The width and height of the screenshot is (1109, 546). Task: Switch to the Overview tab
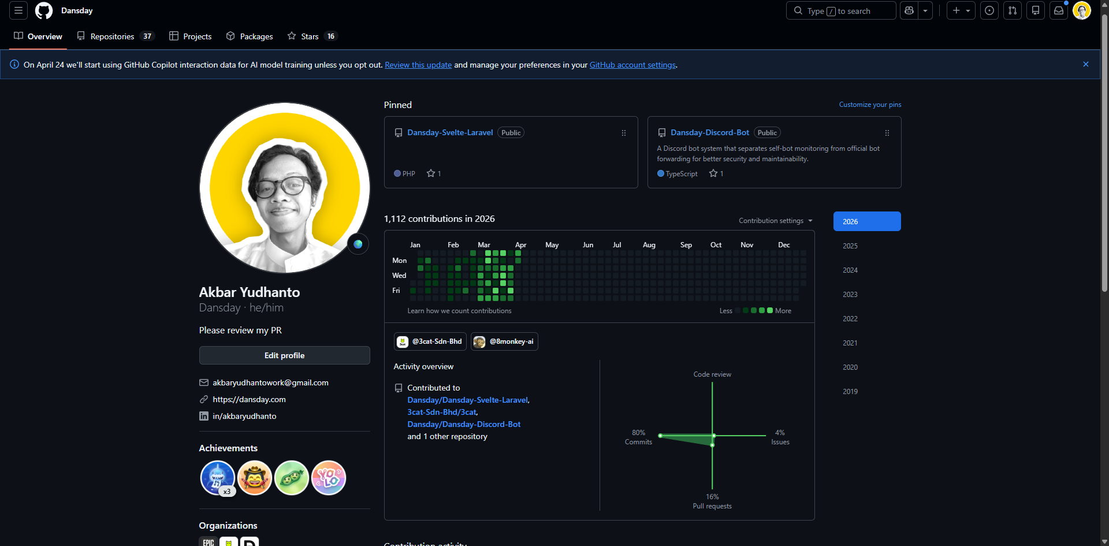point(38,36)
